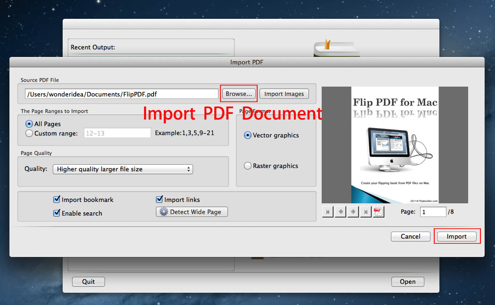Click the Custom range text field
The width and height of the screenshot is (495, 305).
coord(117,133)
